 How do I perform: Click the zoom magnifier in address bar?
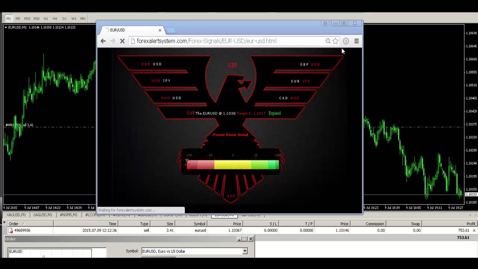(328, 41)
